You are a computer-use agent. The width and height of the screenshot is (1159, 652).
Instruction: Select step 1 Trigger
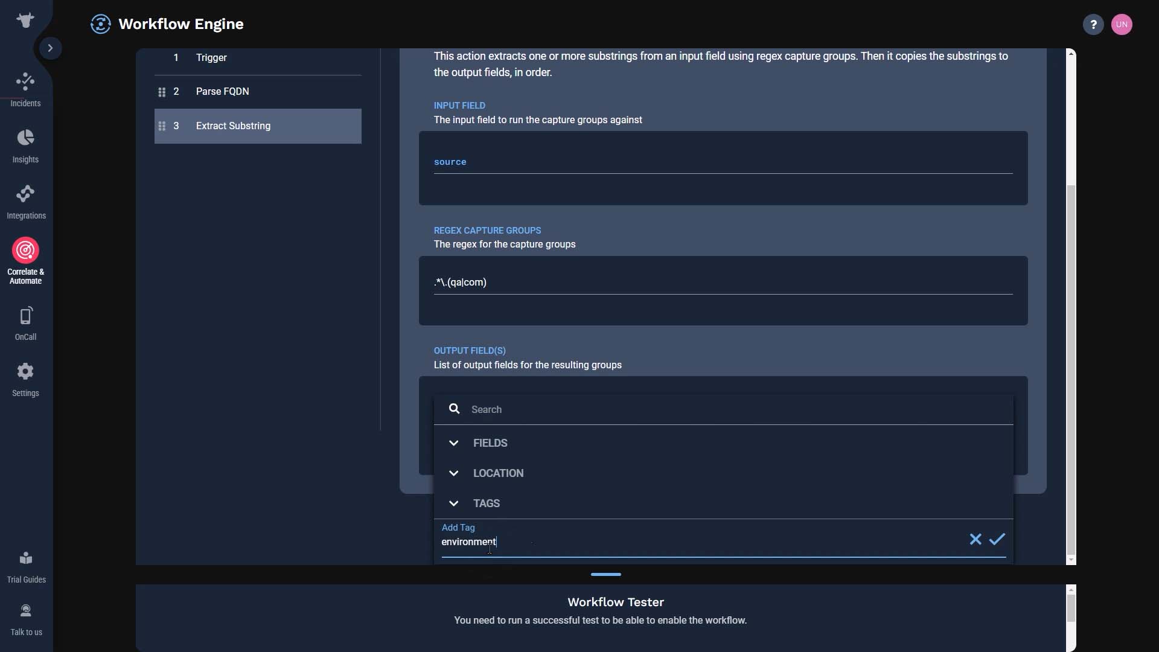click(258, 58)
